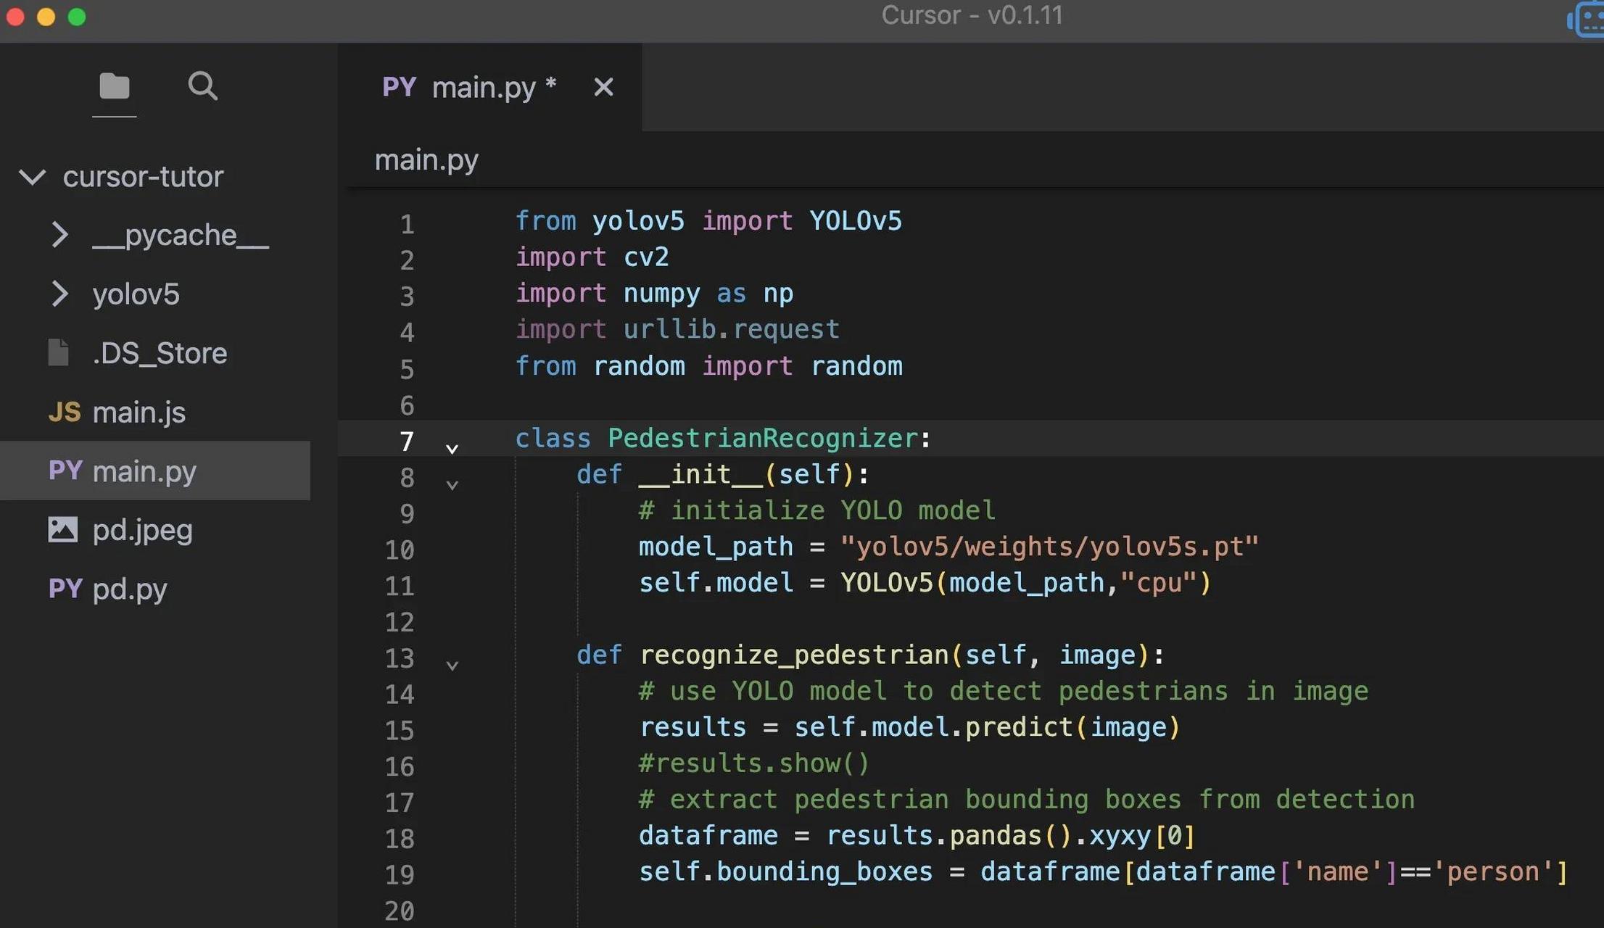Fold the __init__ method at line 8
The height and width of the screenshot is (928, 1604).
tap(452, 485)
